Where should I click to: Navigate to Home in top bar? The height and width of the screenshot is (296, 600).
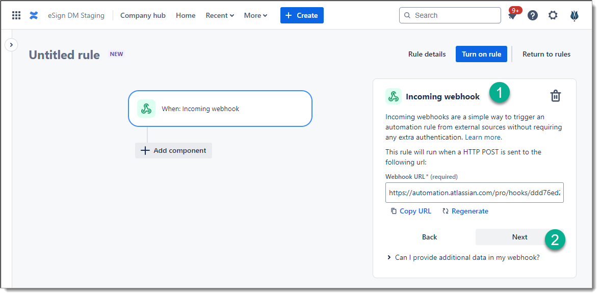click(186, 15)
